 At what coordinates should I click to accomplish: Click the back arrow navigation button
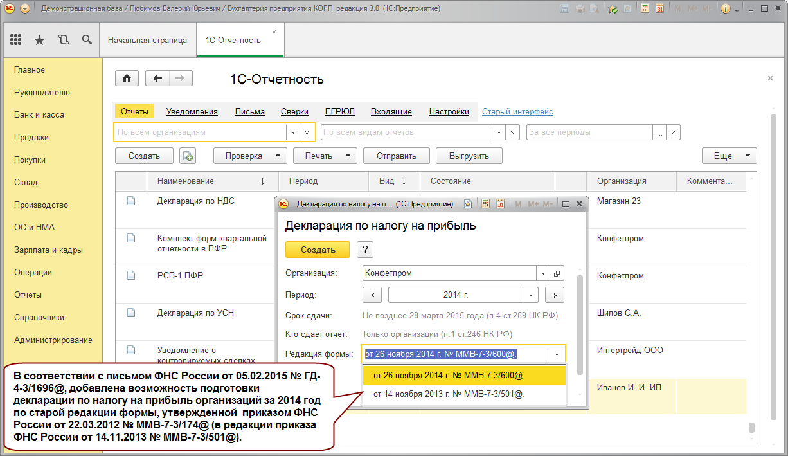click(x=157, y=78)
